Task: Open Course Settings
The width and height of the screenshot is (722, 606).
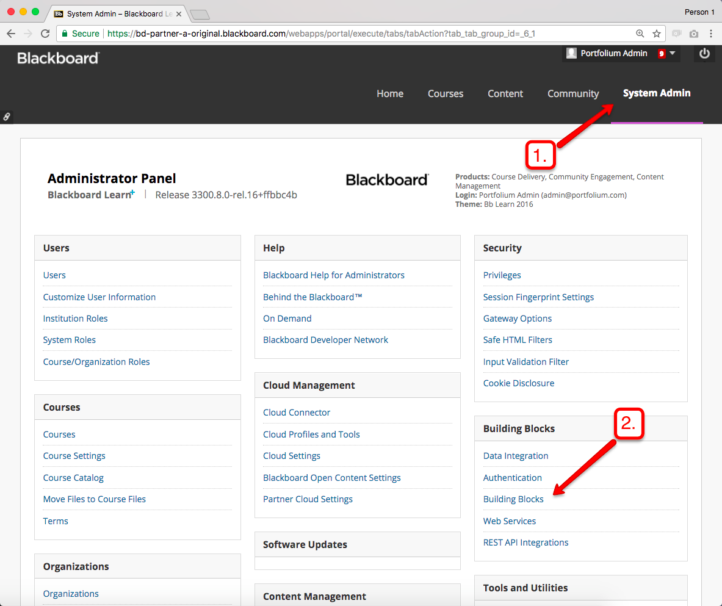Action: click(74, 456)
